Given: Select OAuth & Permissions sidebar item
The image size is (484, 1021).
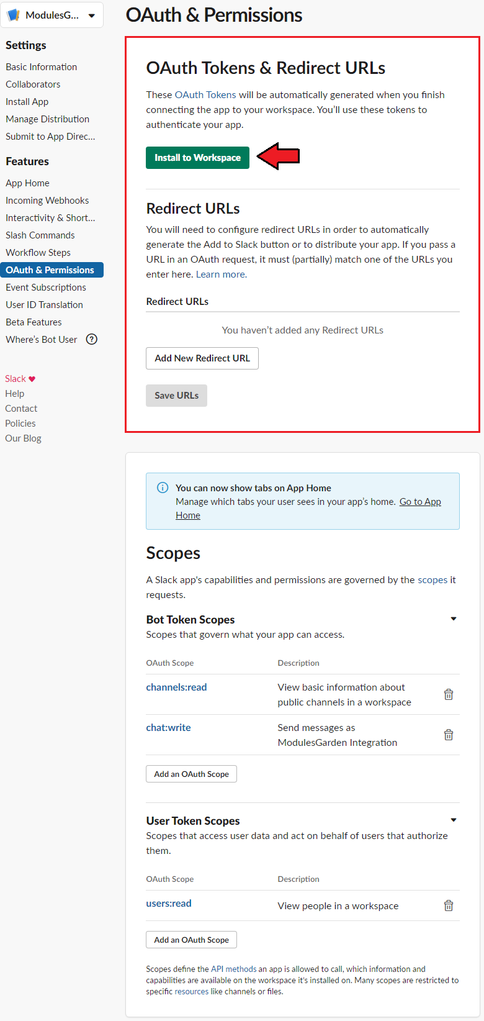Looking at the screenshot, I should [x=52, y=270].
